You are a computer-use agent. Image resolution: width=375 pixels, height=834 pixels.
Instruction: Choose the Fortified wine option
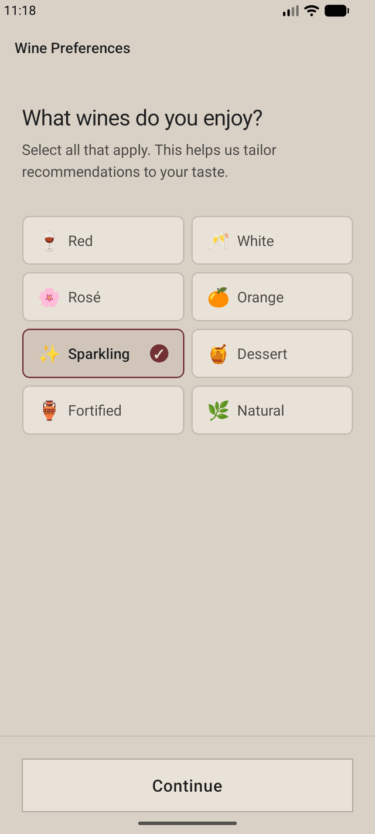[103, 410]
